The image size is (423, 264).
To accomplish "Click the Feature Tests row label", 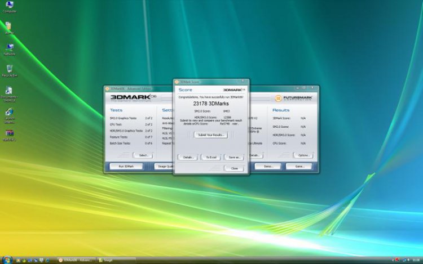I will coord(118,137).
